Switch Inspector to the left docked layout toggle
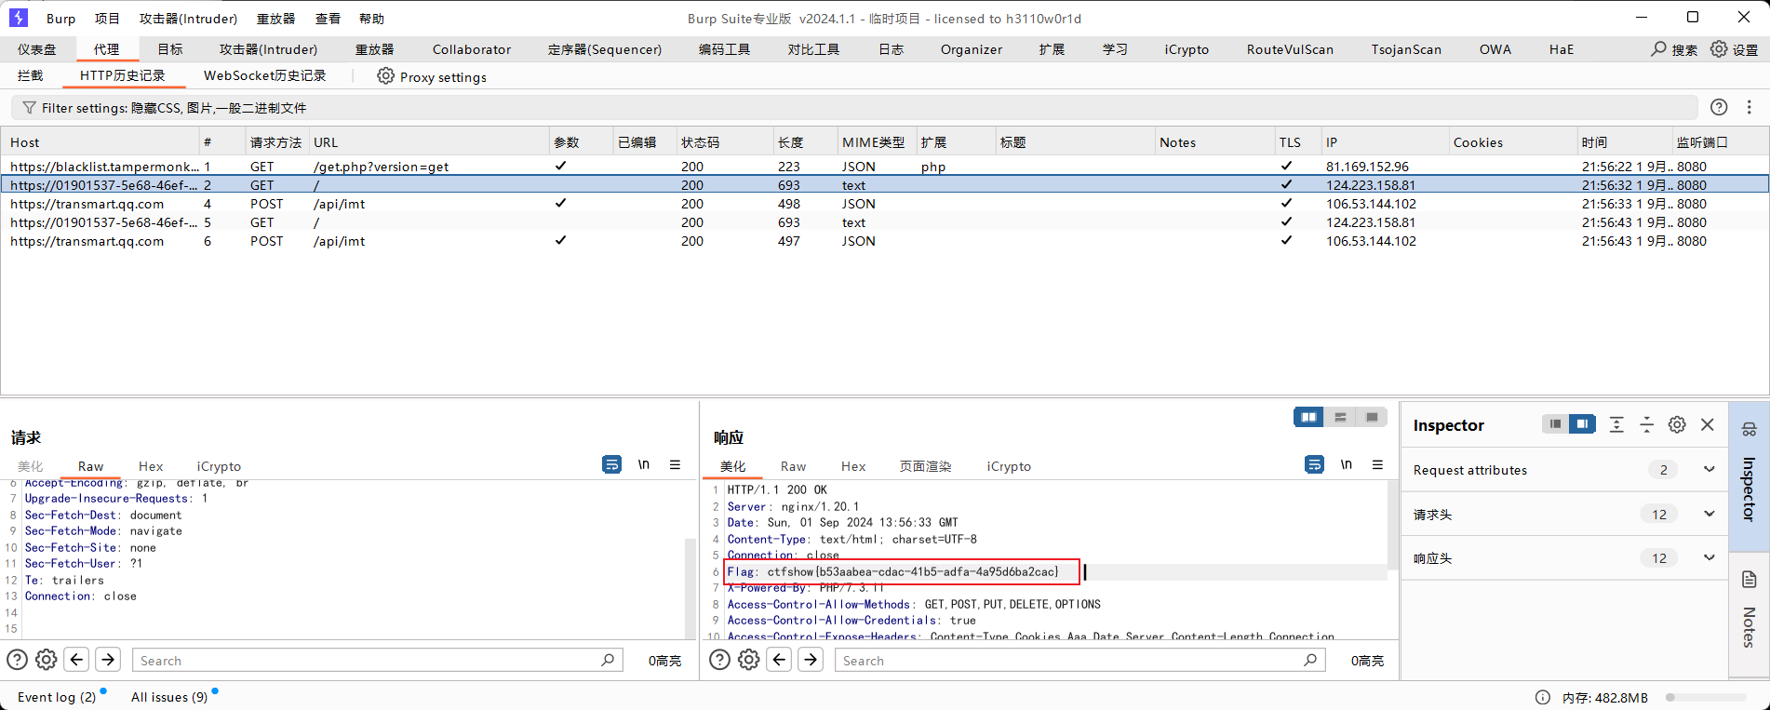 tap(1555, 424)
